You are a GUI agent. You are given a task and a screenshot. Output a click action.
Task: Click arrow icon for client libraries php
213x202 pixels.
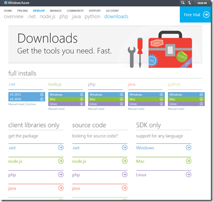(61, 175)
